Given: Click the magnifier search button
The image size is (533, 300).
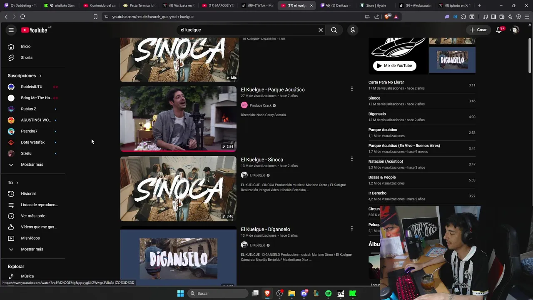Looking at the screenshot, I should [334, 30].
